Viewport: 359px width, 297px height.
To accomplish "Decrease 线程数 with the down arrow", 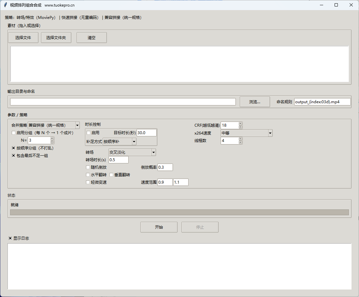I will tap(240, 142).
